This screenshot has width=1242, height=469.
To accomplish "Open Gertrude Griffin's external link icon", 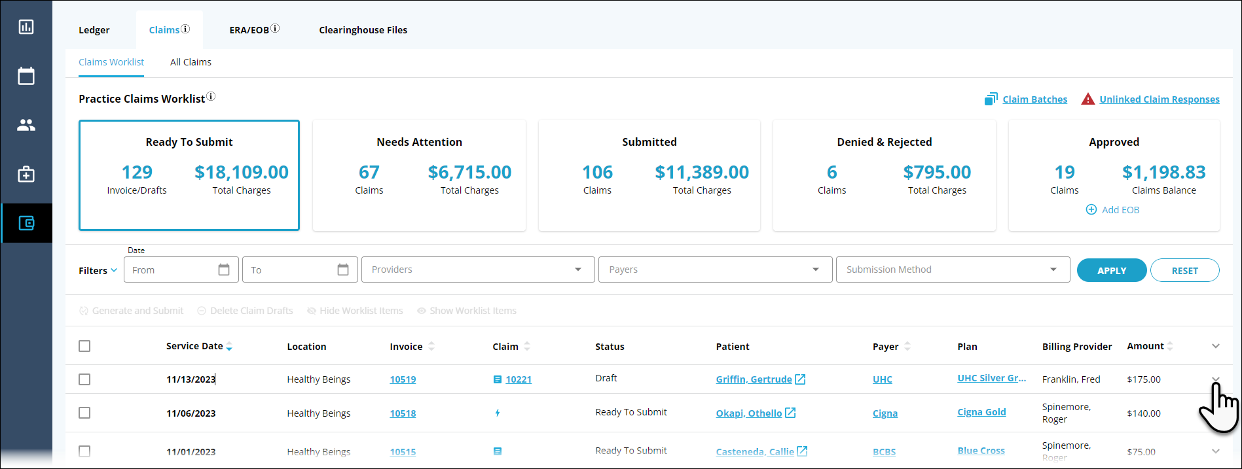I will (x=800, y=379).
